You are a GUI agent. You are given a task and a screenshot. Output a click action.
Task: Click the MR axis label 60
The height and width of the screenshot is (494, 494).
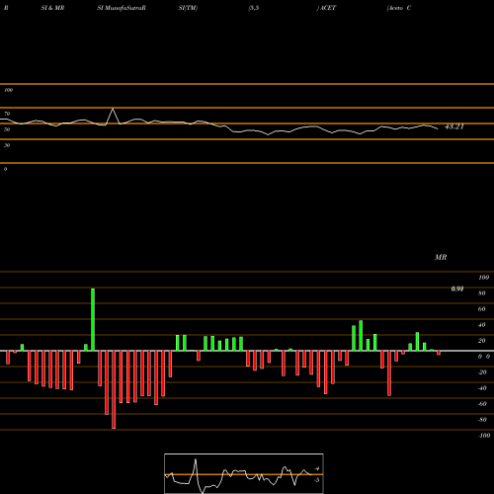coord(482,309)
